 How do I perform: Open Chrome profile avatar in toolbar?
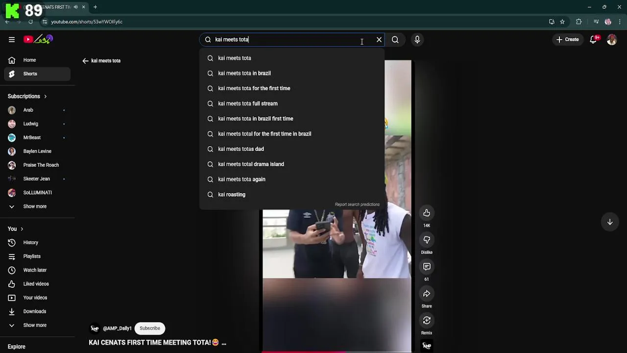point(608,22)
